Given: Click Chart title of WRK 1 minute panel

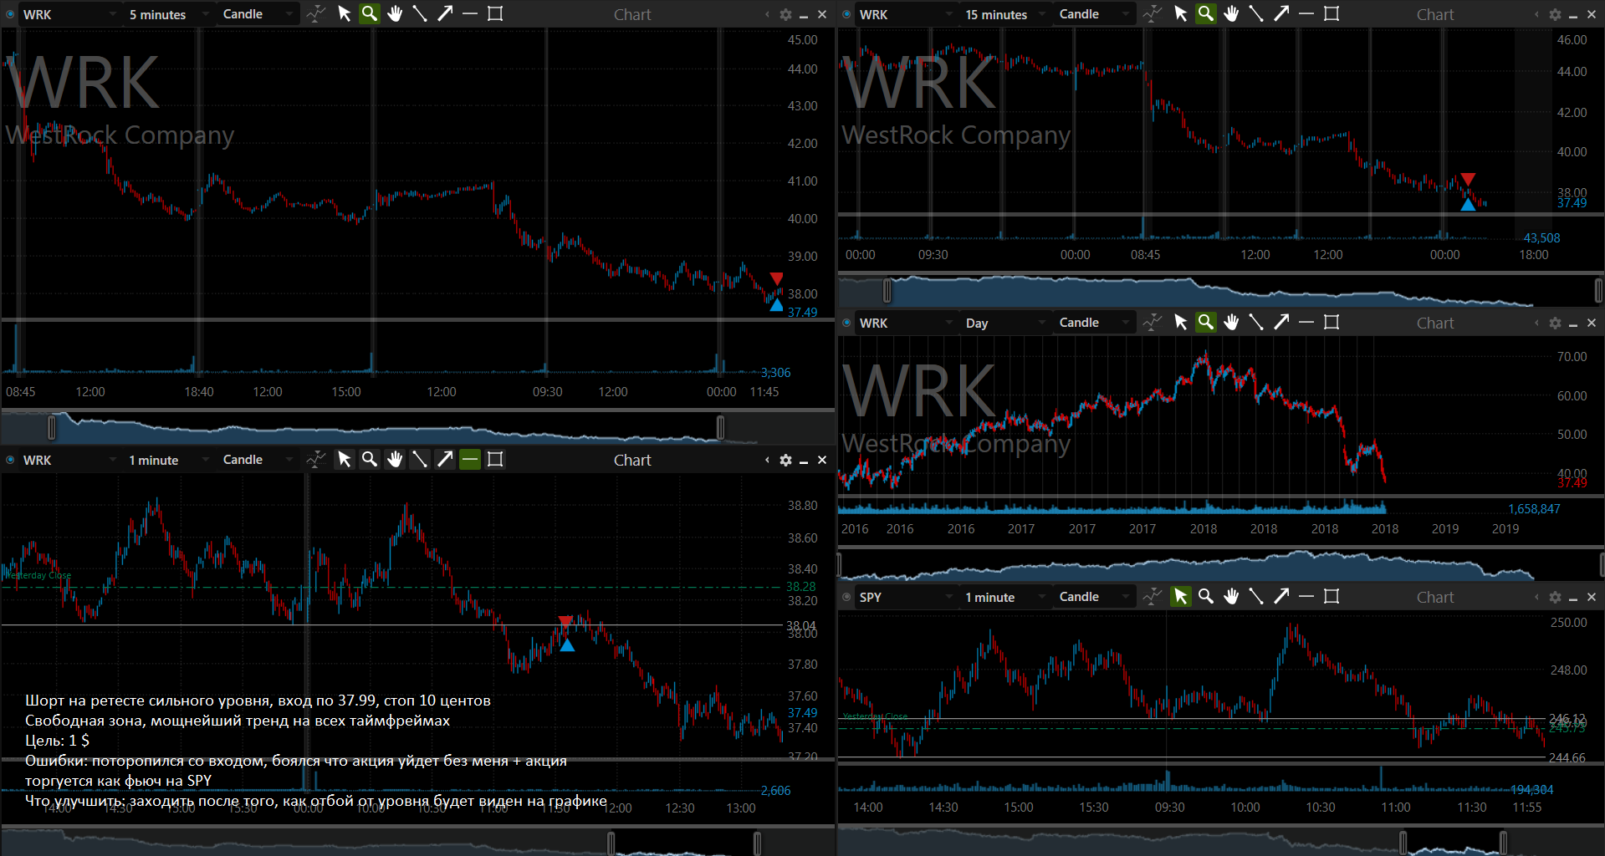Looking at the screenshot, I should (x=632, y=460).
